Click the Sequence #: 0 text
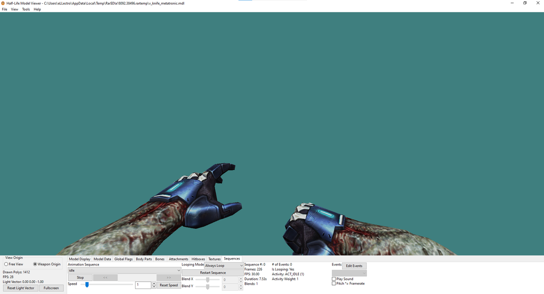 tap(255, 264)
